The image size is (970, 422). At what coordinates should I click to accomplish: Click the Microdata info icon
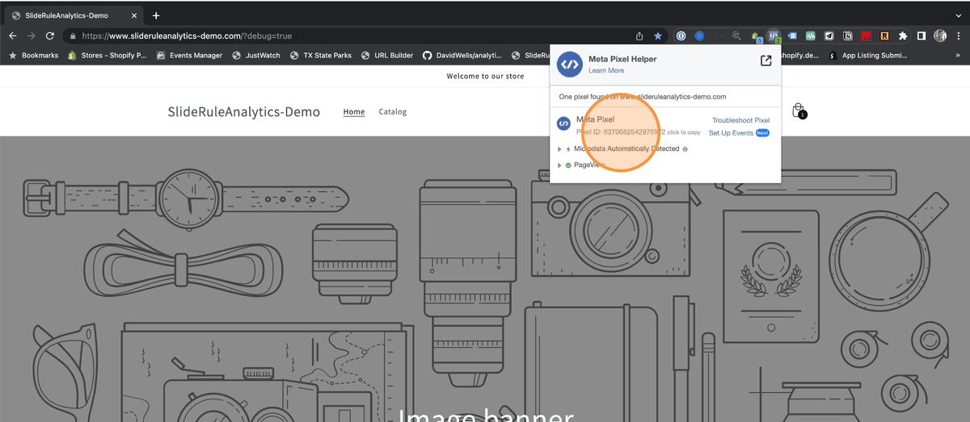(685, 149)
